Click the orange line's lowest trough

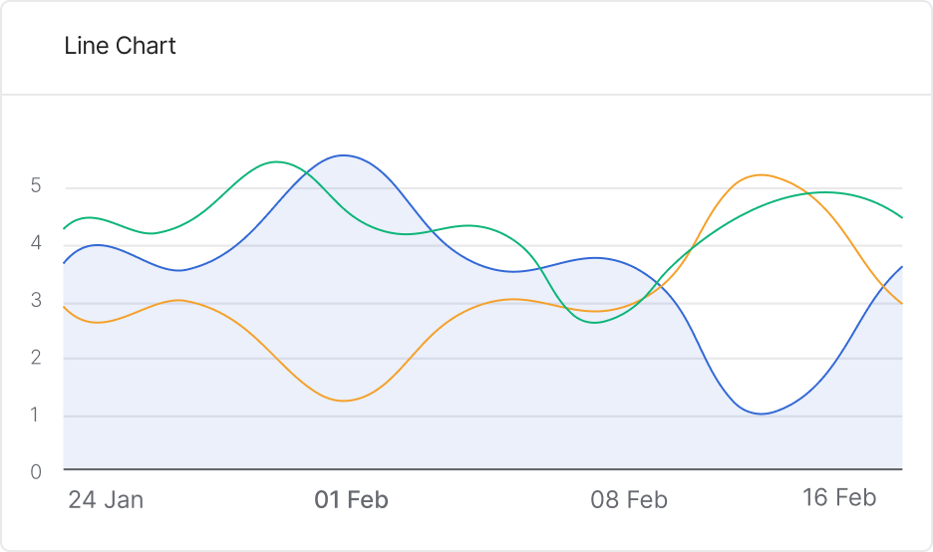click(x=345, y=401)
